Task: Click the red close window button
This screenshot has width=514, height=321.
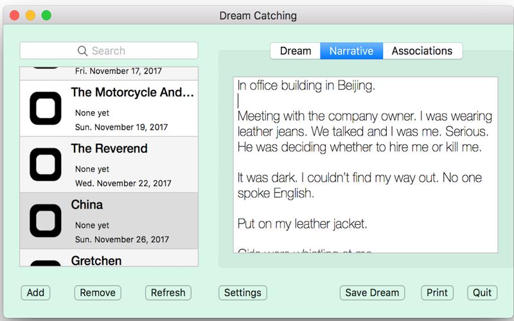Action: point(14,15)
